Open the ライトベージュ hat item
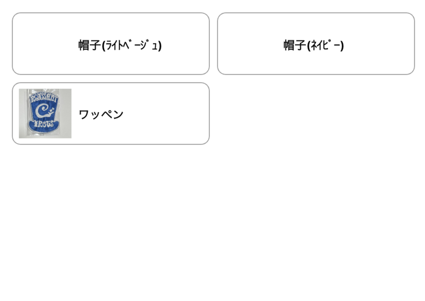The image size is (425, 301). tap(110, 44)
